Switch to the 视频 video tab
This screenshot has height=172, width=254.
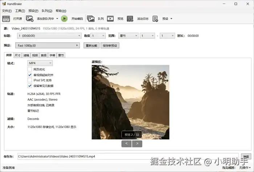[35, 55]
